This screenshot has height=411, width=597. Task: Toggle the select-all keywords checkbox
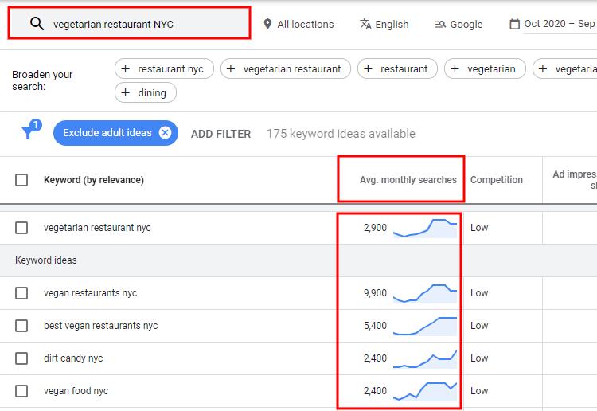coord(21,180)
